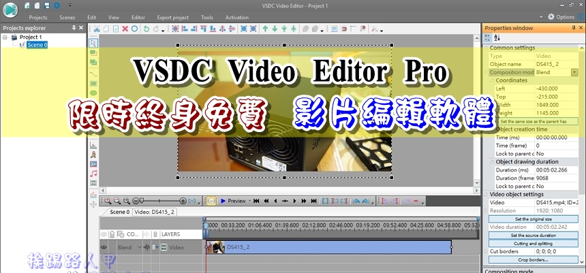Open the Export project menu
The image size is (586, 273).
pos(172,17)
